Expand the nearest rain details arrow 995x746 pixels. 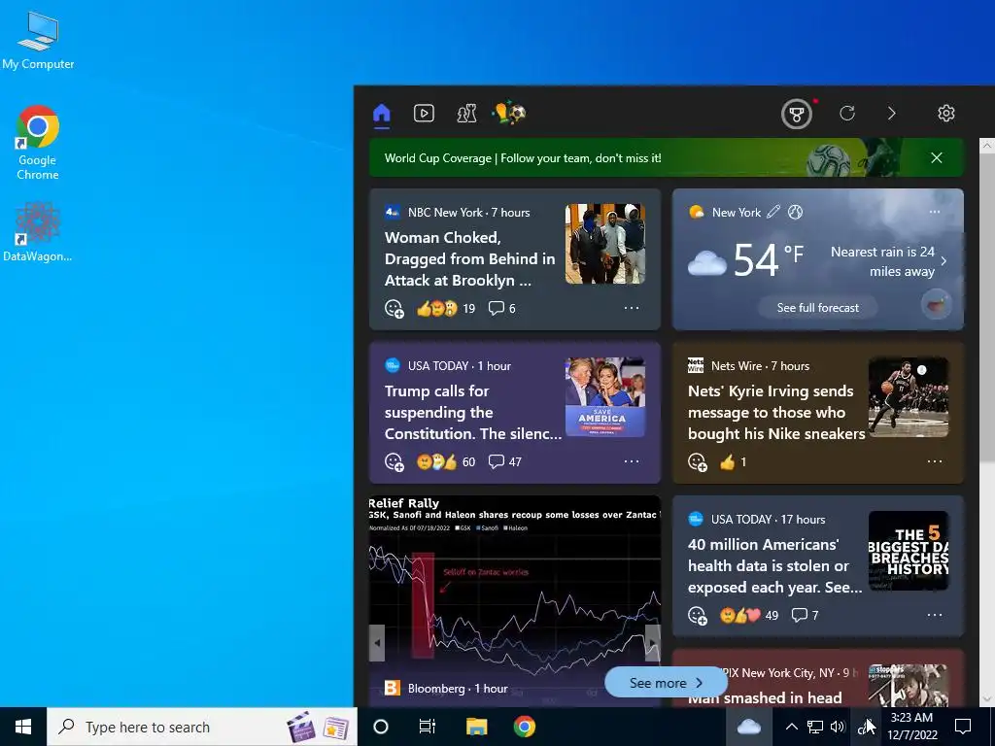point(944,260)
